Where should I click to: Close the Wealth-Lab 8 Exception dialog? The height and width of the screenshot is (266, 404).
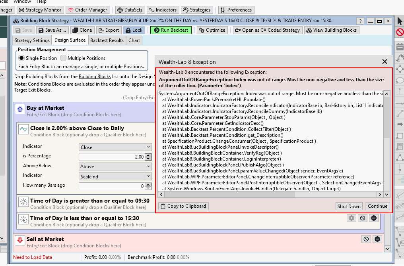(385, 61)
